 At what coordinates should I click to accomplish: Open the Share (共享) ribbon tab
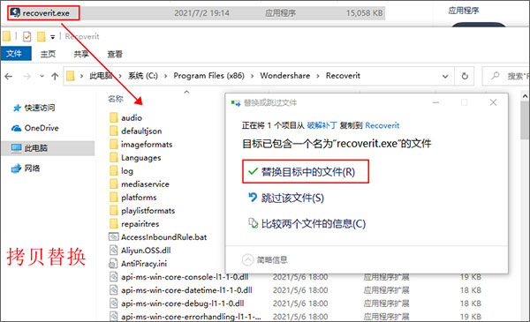[x=81, y=54]
